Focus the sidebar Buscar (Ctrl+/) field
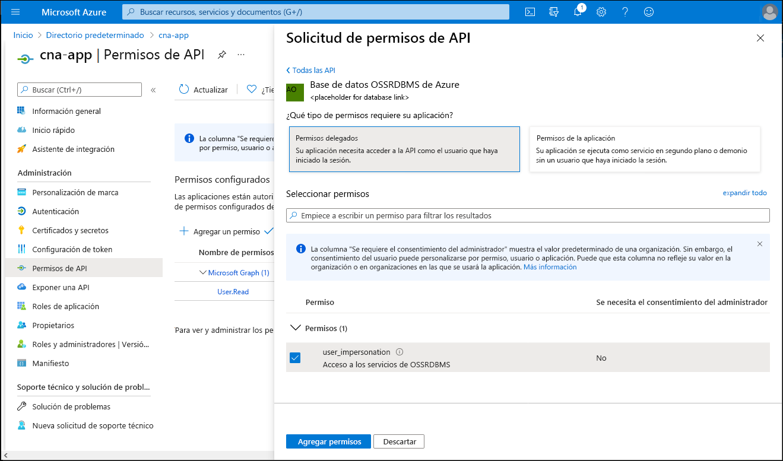 click(80, 90)
